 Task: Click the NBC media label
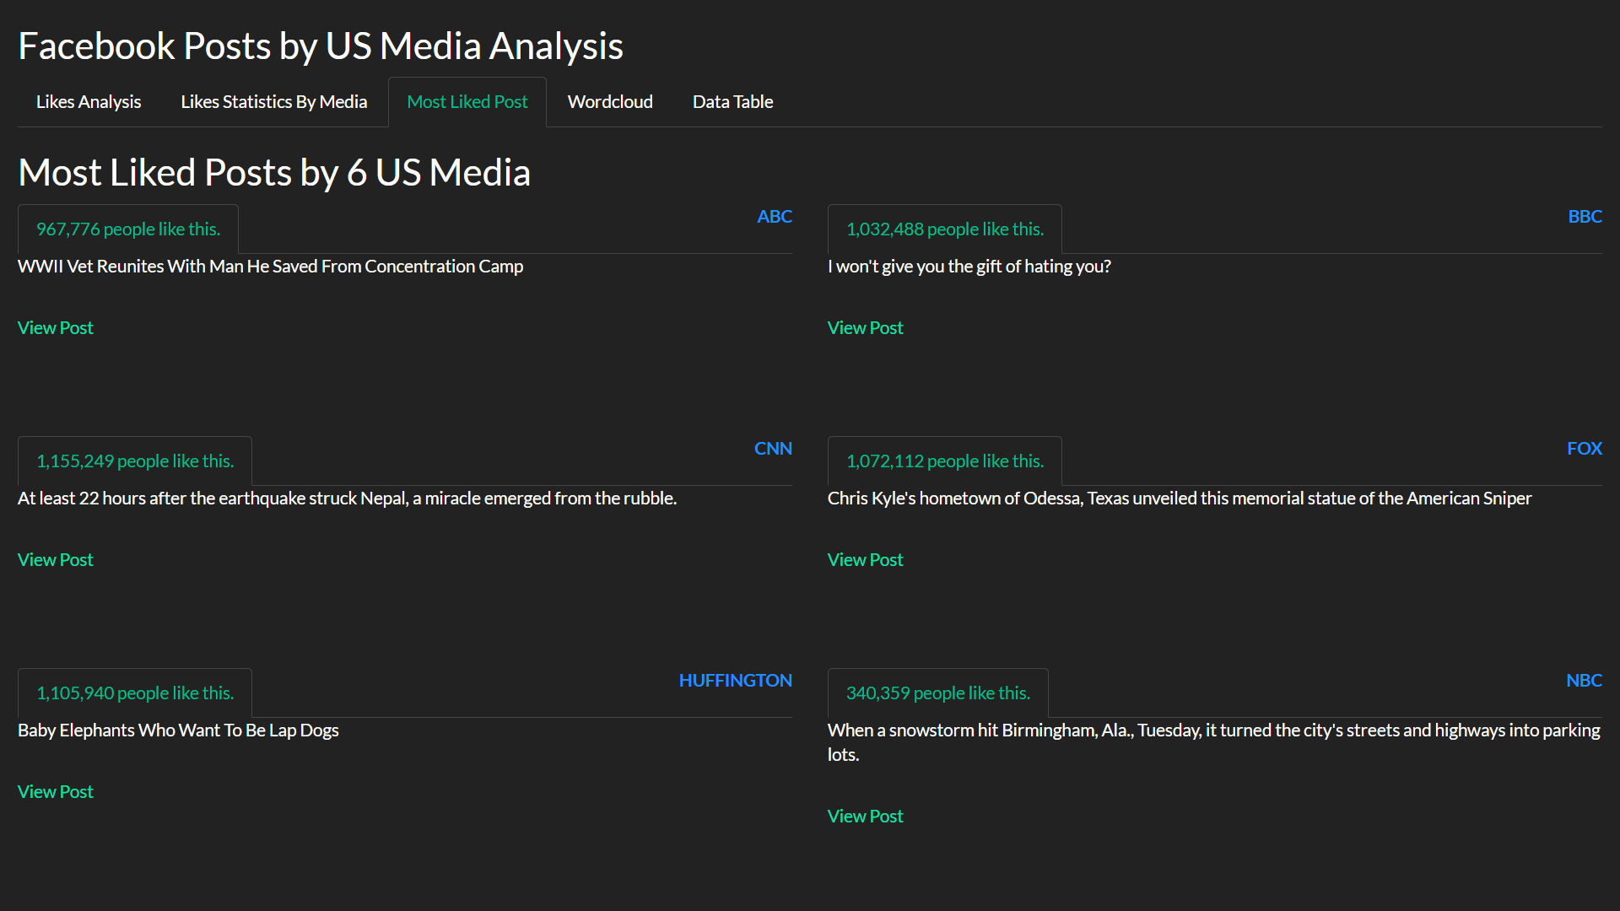[x=1584, y=681]
